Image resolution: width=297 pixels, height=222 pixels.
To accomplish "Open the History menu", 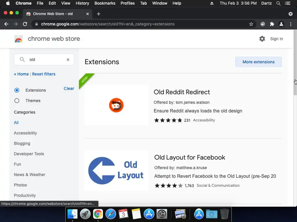I will tap(82, 3).
